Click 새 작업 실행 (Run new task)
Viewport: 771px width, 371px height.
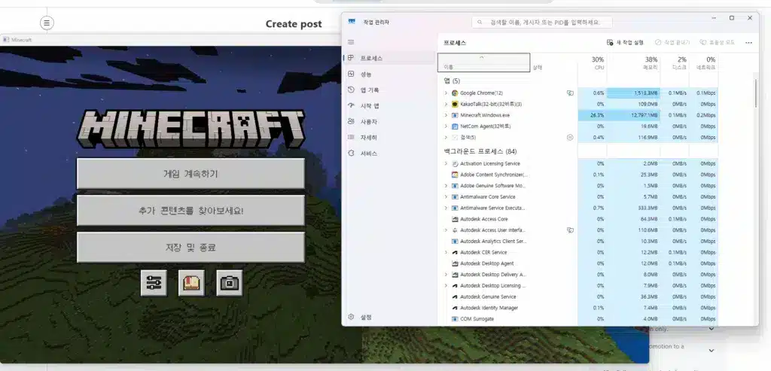point(625,43)
